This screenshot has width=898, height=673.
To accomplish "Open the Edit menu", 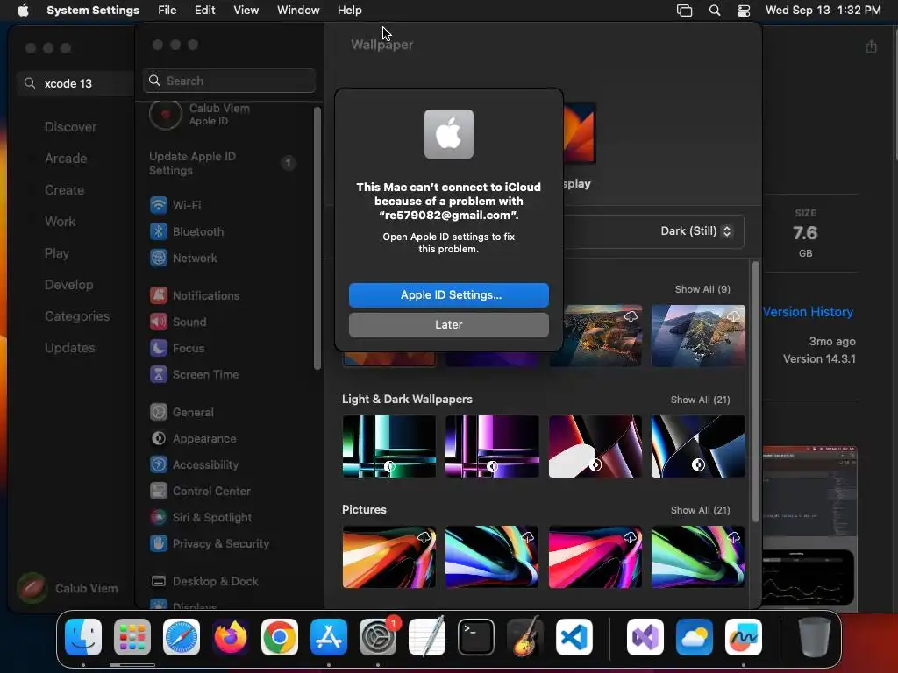I will coord(204,11).
